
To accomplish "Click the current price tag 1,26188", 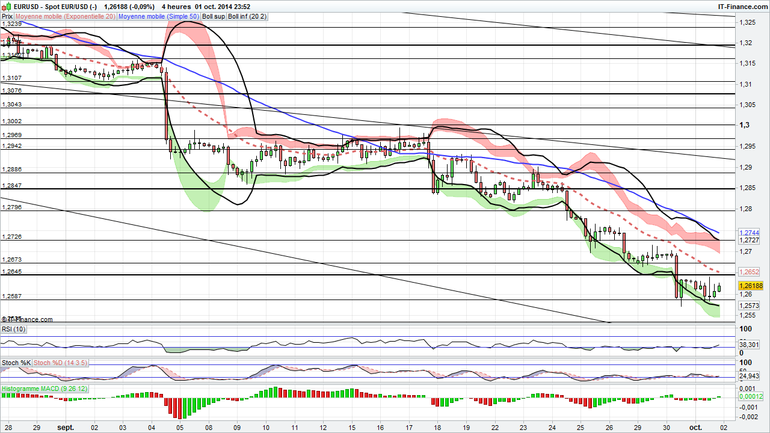I will tap(751, 286).
